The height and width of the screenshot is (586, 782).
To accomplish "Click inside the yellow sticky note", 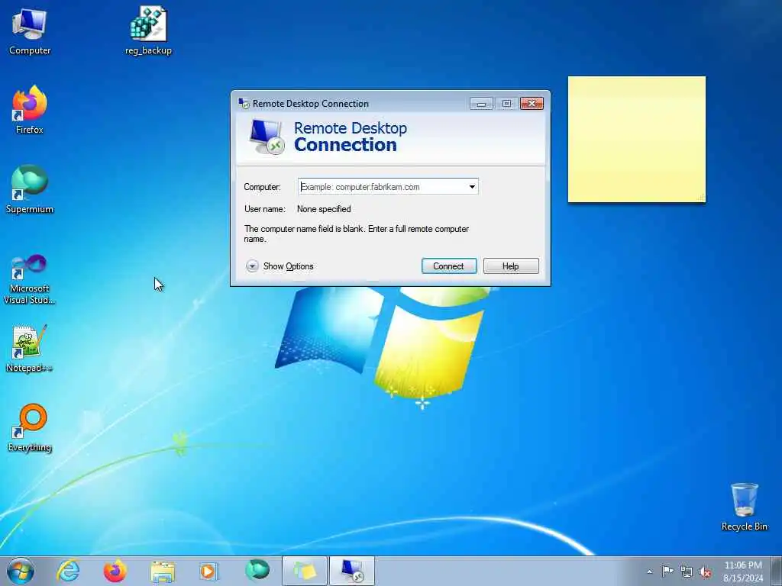I will (x=636, y=140).
